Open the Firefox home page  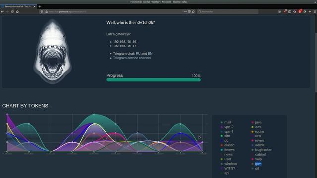pyautogui.click(x=17, y=12)
